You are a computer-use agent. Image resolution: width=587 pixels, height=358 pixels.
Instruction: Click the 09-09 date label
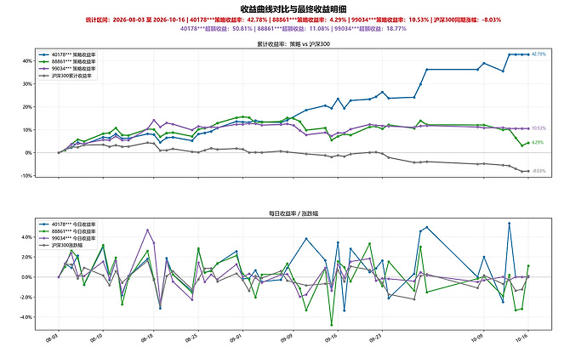[x=287, y=338]
